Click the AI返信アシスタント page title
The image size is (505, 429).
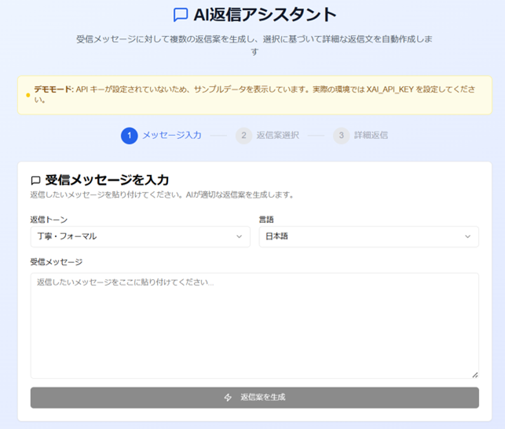tap(264, 15)
